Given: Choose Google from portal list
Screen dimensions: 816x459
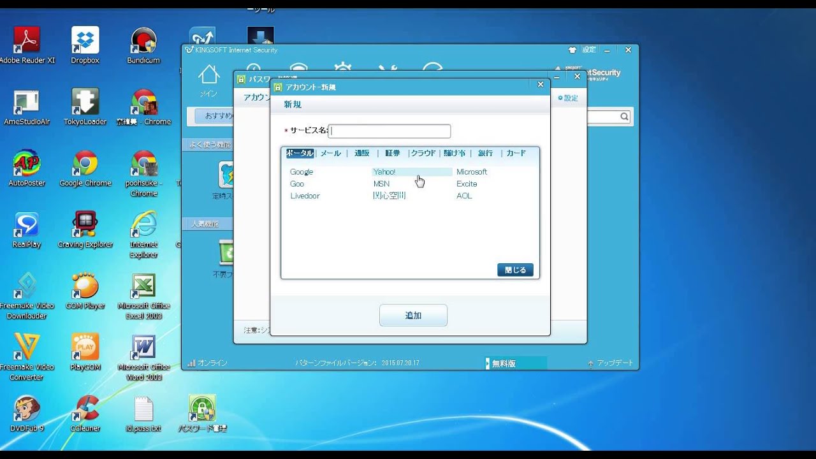Looking at the screenshot, I should click(302, 171).
